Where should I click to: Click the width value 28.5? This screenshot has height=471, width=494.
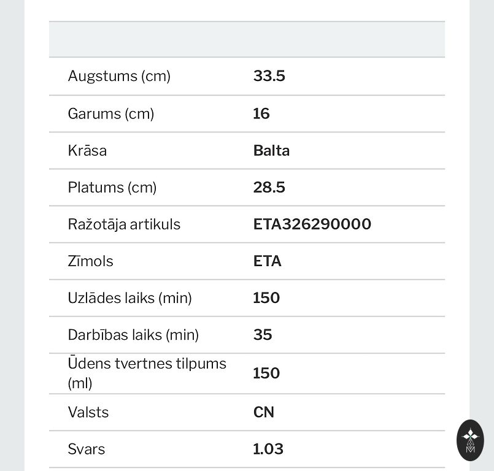[269, 187]
